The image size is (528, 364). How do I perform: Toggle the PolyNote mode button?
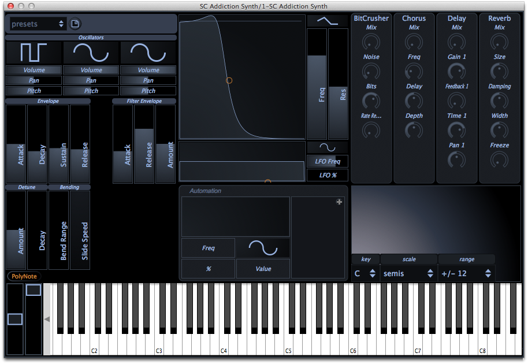click(24, 276)
